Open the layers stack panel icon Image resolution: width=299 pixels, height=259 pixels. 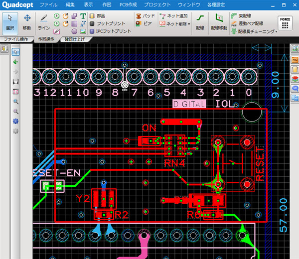click(x=295, y=79)
